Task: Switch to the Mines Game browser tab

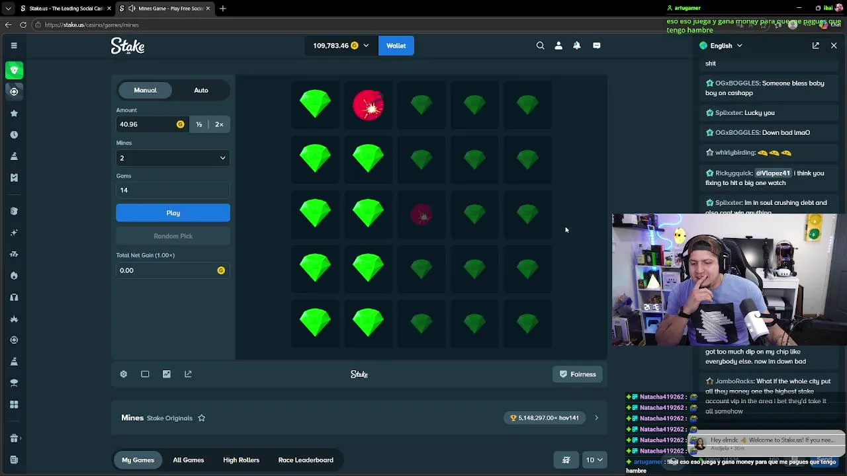Action: pos(165,9)
